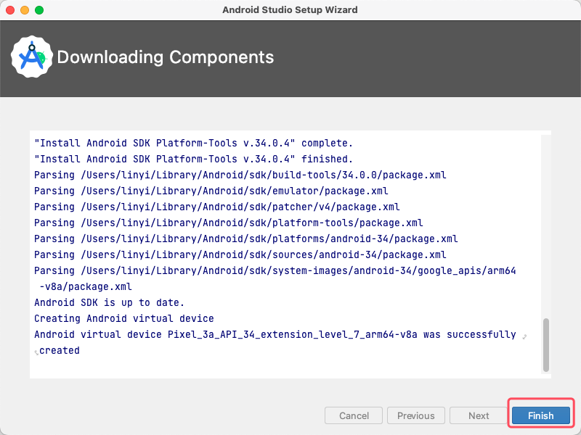This screenshot has width=581, height=435.
Task: Click the log panel vertical scrollbar thumb
Action: 546,344
